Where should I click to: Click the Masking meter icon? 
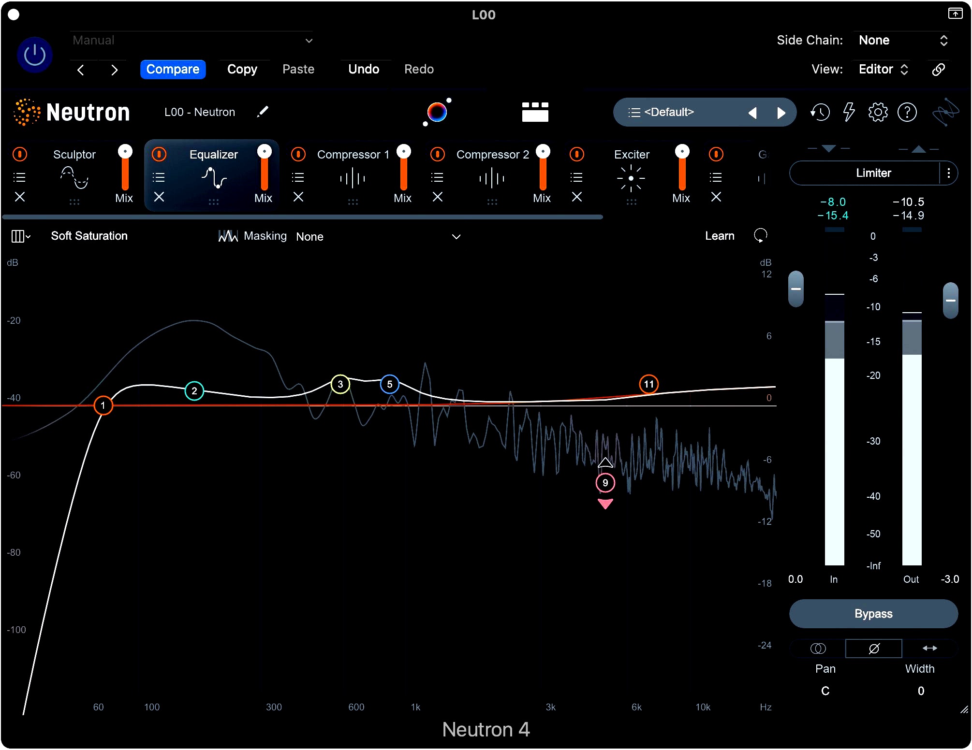228,236
